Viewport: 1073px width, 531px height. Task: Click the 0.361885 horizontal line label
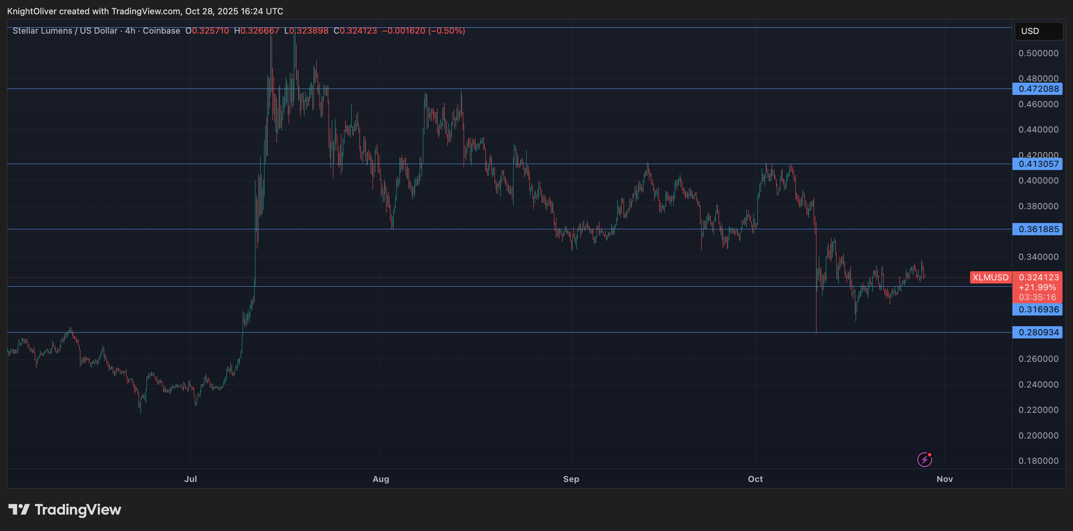click(x=1038, y=229)
